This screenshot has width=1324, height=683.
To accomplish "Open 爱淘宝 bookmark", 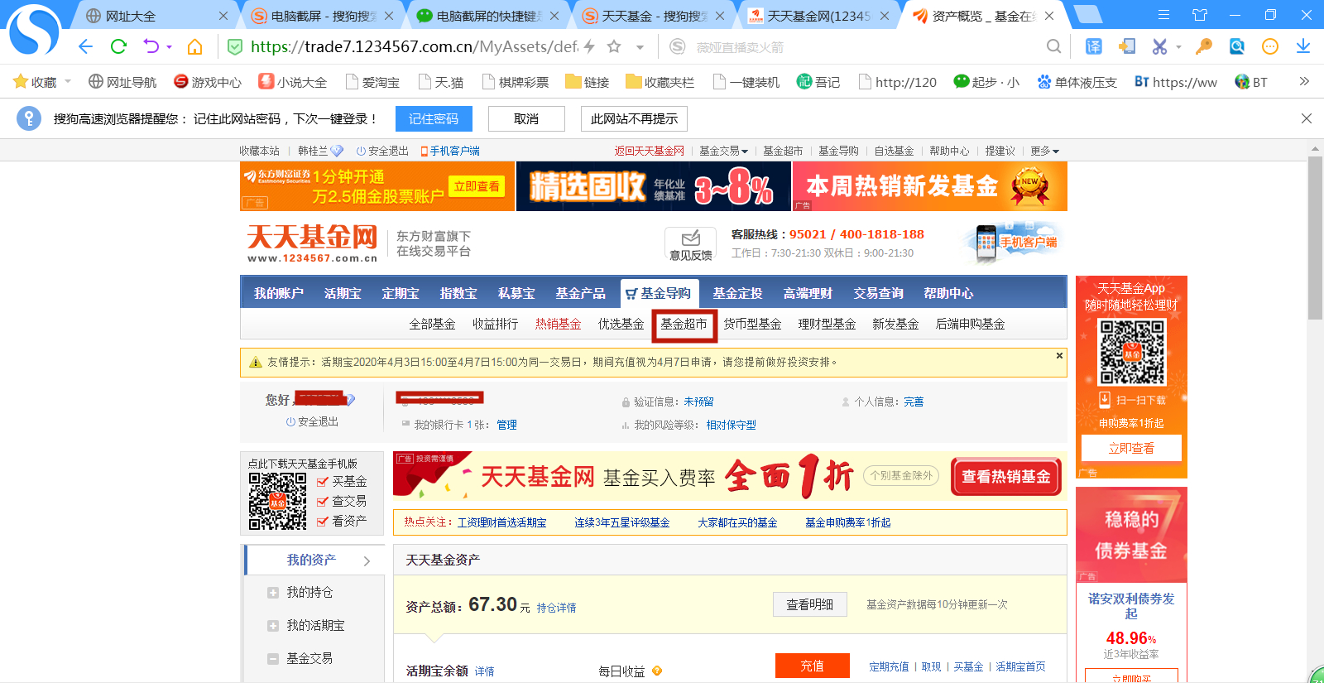I will click(372, 82).
